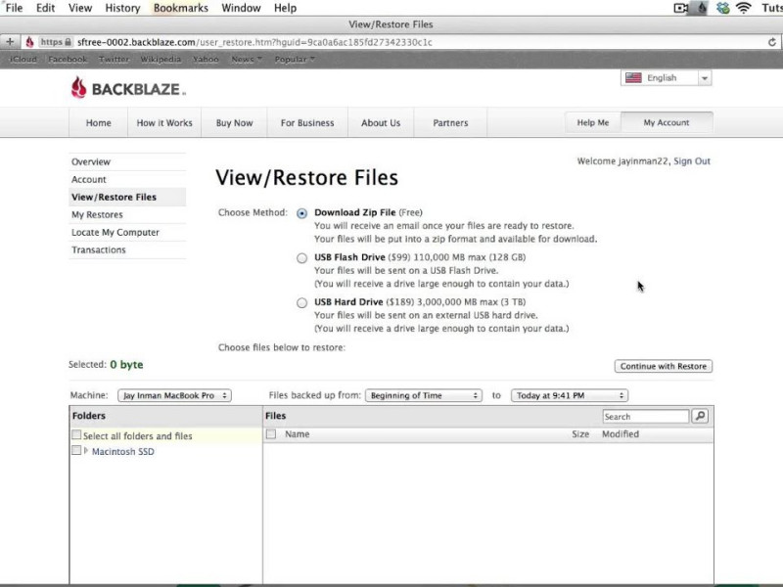Sort by Modified column header
The image size is (783, 587).
click(621, 434)
